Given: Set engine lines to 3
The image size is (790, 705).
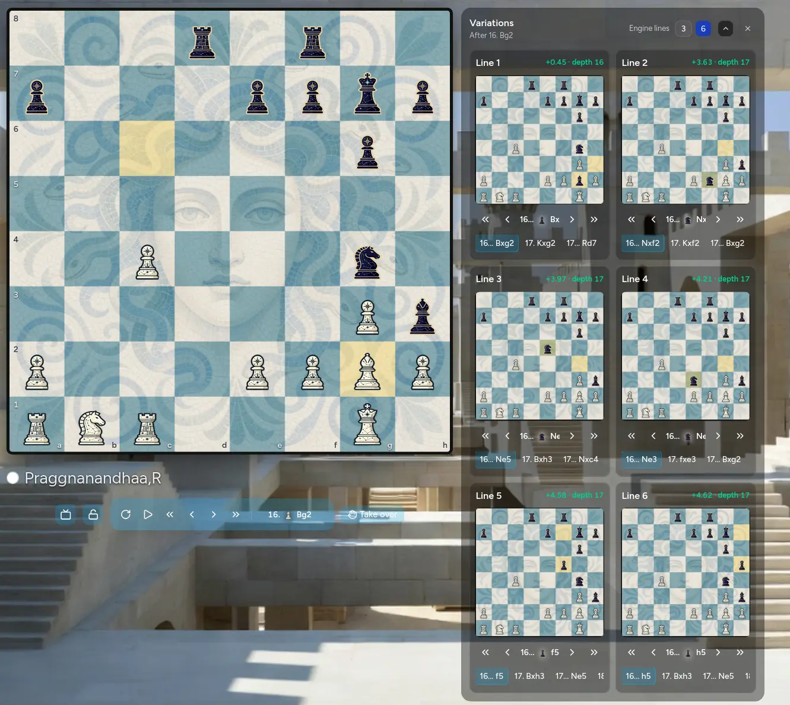Looking at the screenshot, I should 683,29.
